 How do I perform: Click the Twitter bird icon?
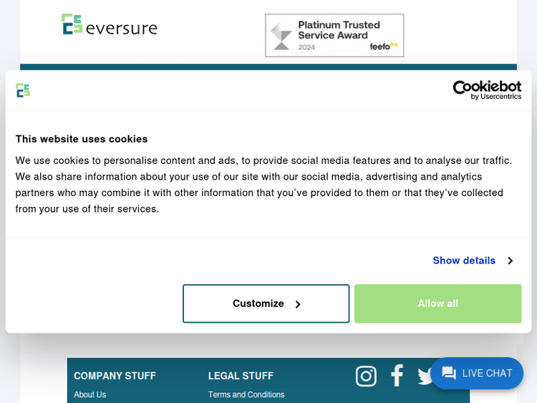coord(425,377)
